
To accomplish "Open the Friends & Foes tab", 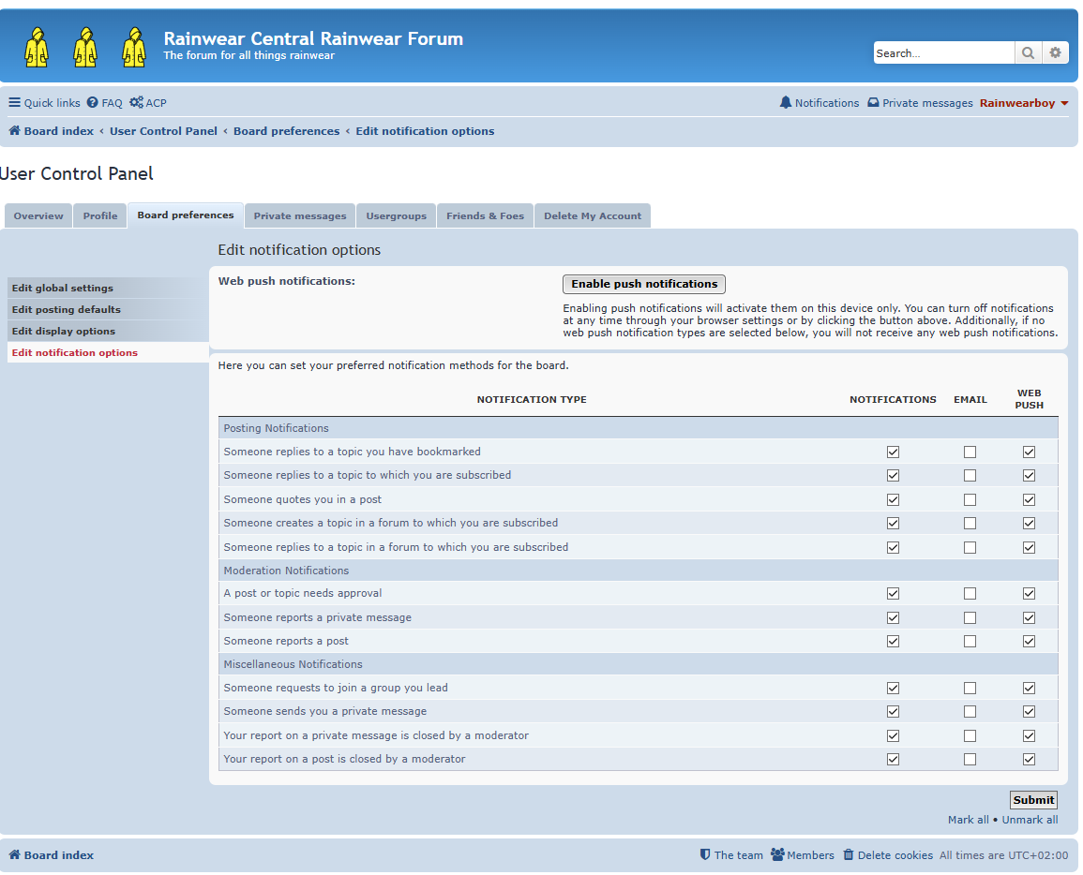I will tap(485, 216).
